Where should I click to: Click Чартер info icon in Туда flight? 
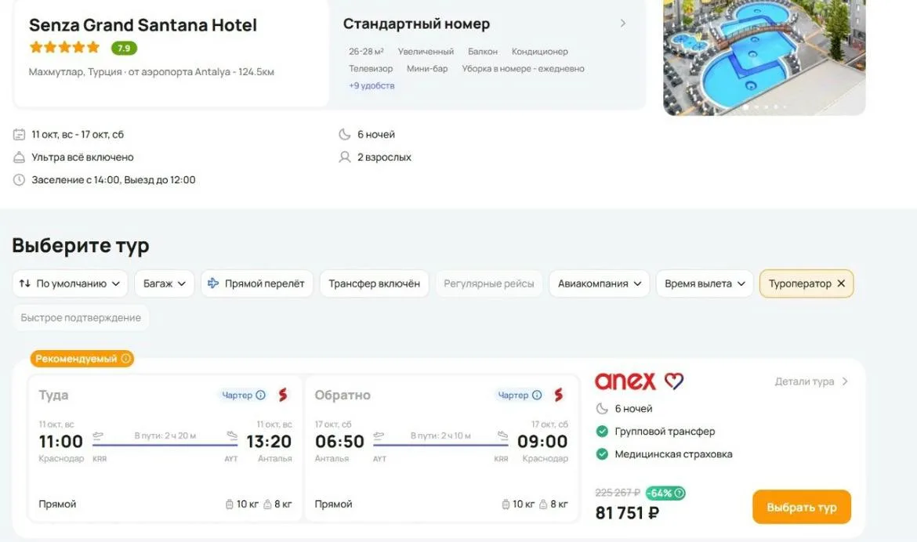click(261, 396)
